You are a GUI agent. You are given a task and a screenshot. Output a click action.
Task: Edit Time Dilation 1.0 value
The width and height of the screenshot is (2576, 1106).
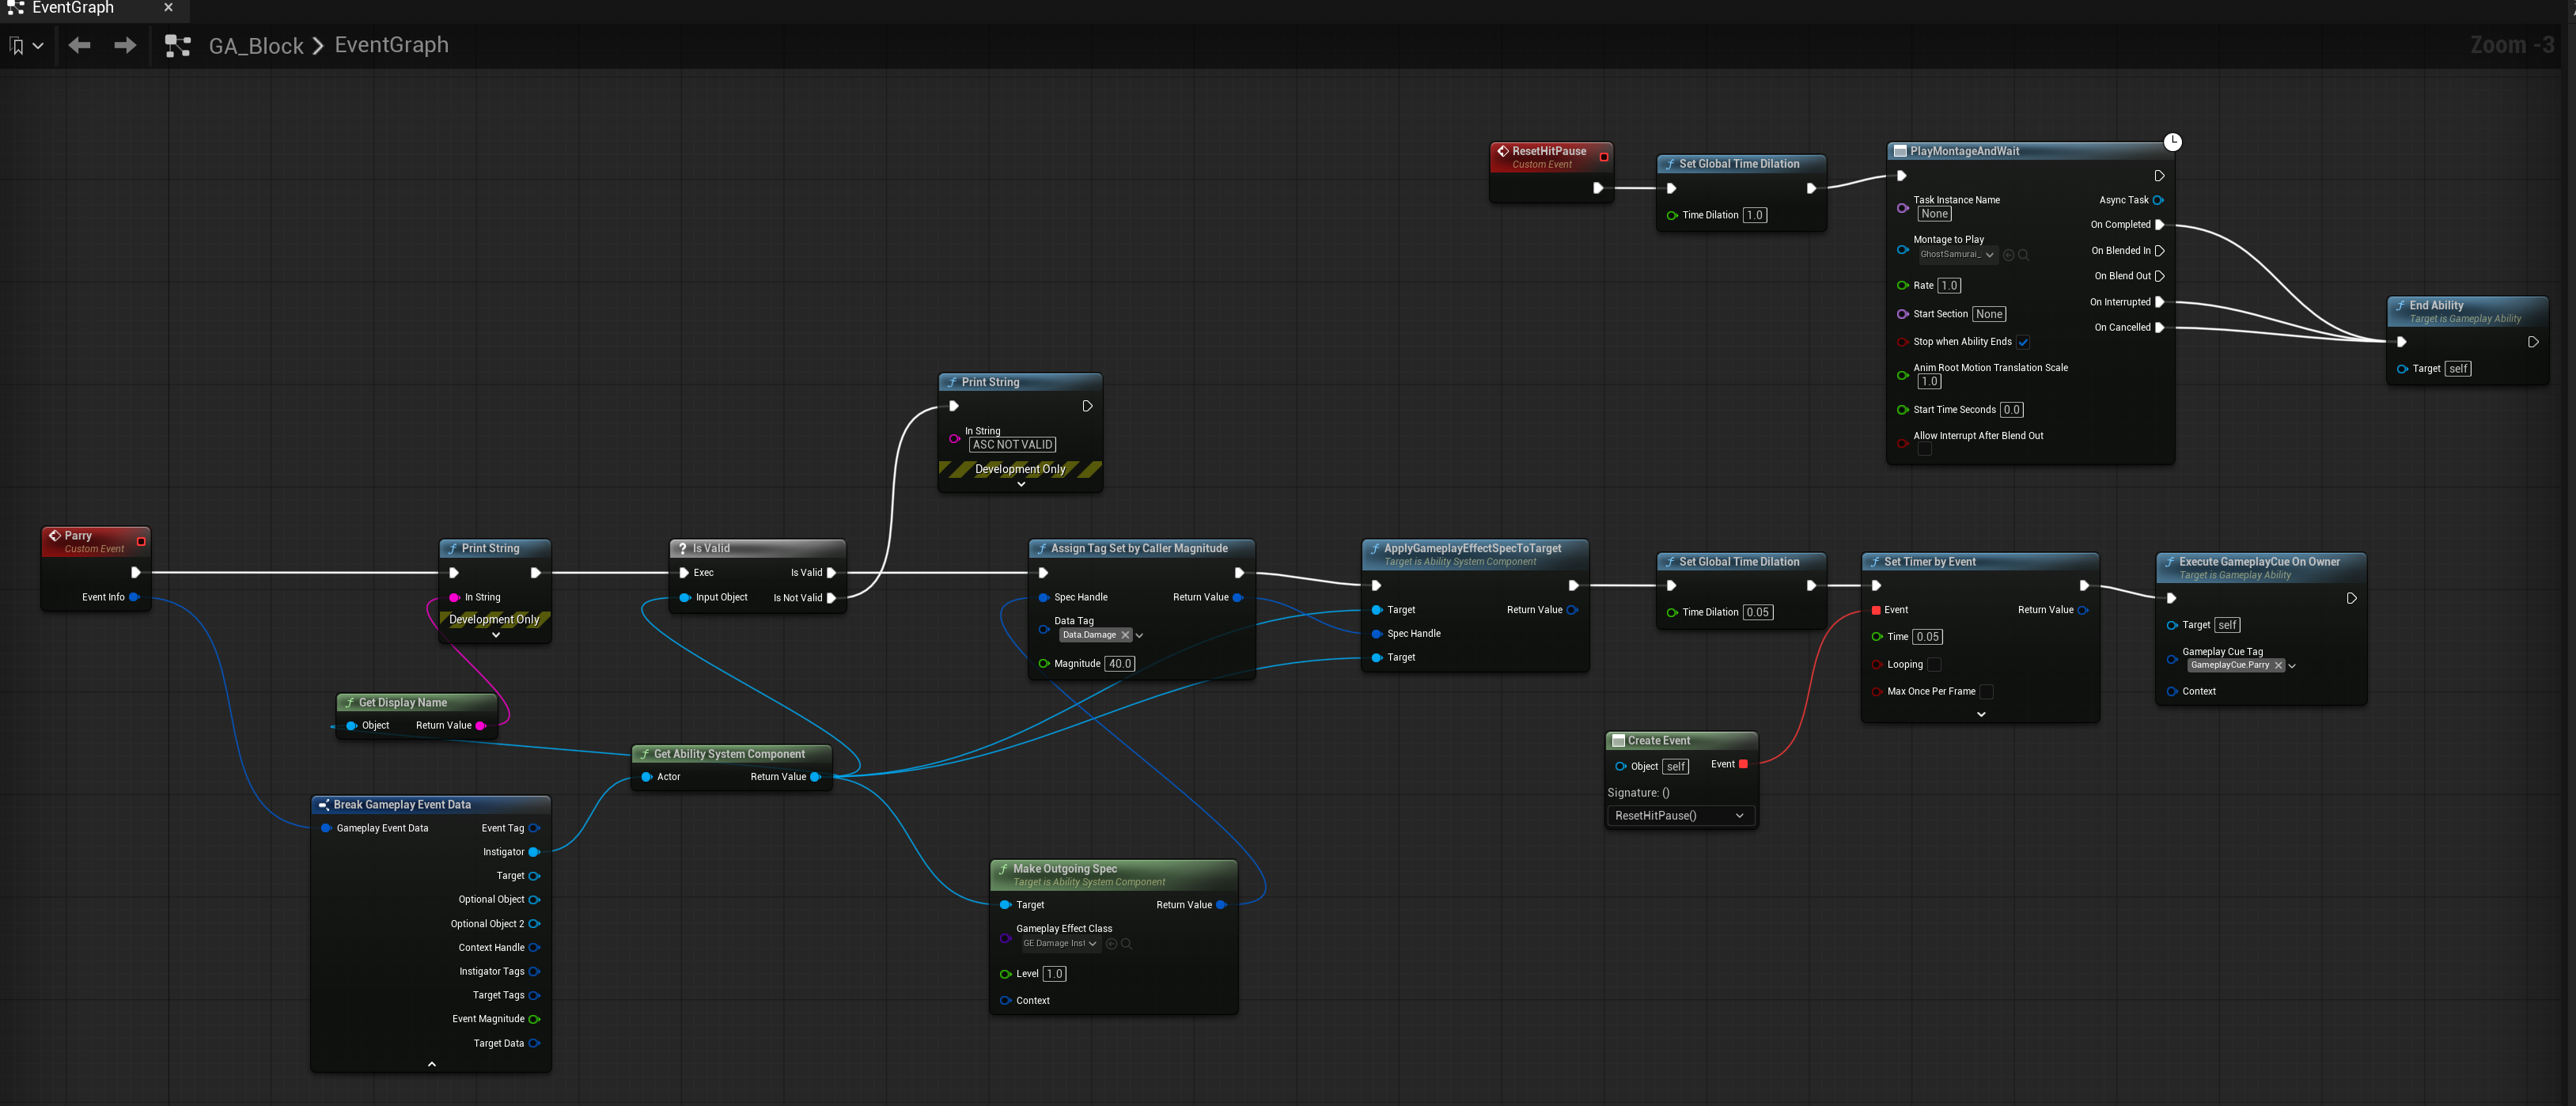click(1754, 215)
